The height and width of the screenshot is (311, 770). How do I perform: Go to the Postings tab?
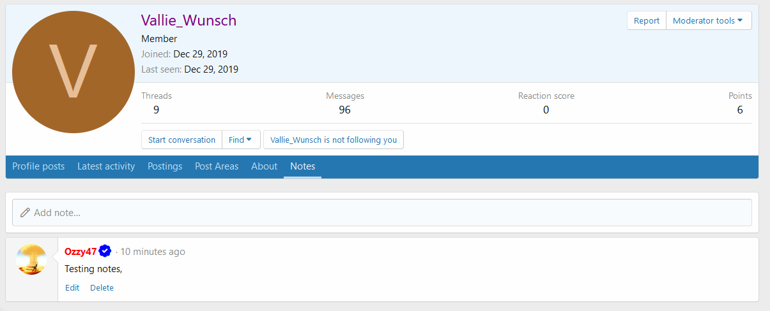click(165, 166)
